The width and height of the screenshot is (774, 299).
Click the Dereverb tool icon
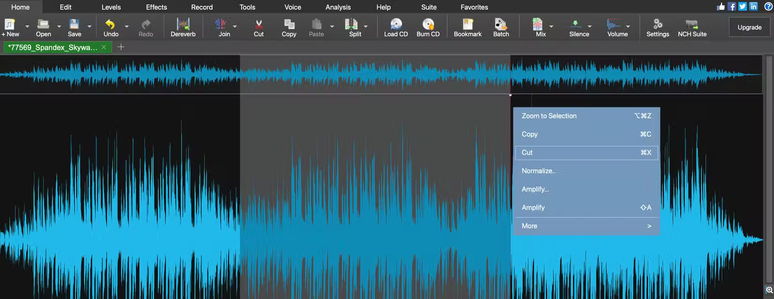[183, 24]
